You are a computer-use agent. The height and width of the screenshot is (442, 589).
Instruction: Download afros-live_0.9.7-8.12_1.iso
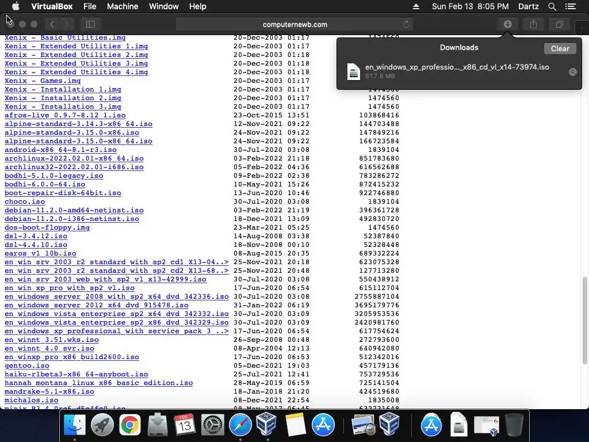tap(65, 115)
